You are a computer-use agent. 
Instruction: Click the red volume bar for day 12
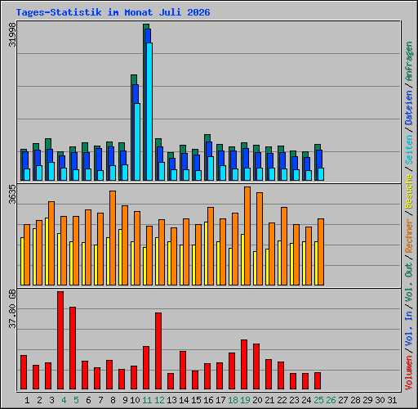[x=158, y=351]
